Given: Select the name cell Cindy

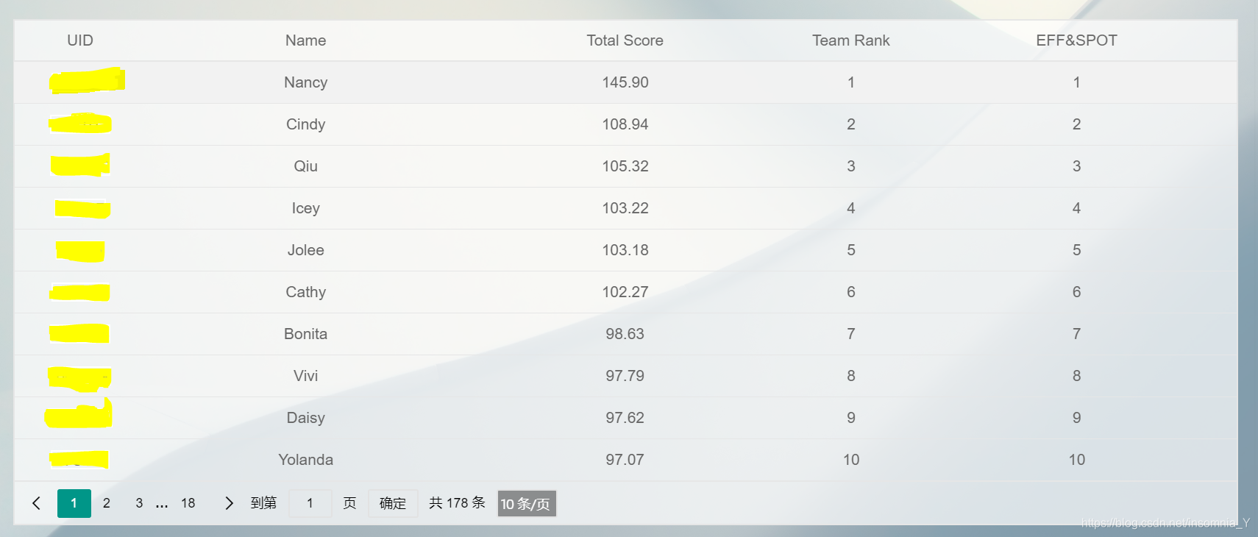Looking at the screenshot, I should pyautogui.click(x=306, y=124).
